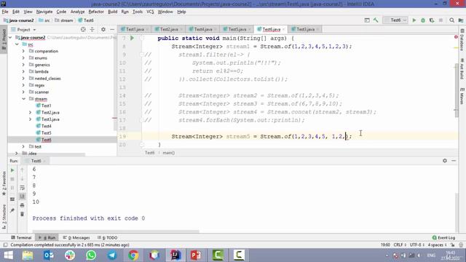Open Telegram from the taskbar

click(x=112, y=255)
